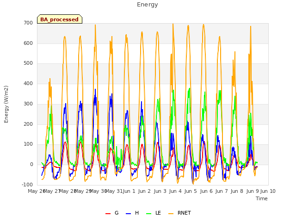Click the 700 y-axis tick label
This screenshot has width=296, height=222.
point(28,23)
